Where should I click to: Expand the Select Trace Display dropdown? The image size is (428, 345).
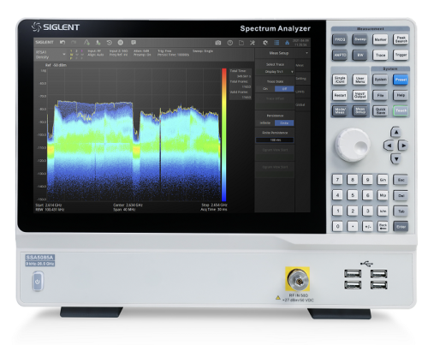click(x=275, y=72)
